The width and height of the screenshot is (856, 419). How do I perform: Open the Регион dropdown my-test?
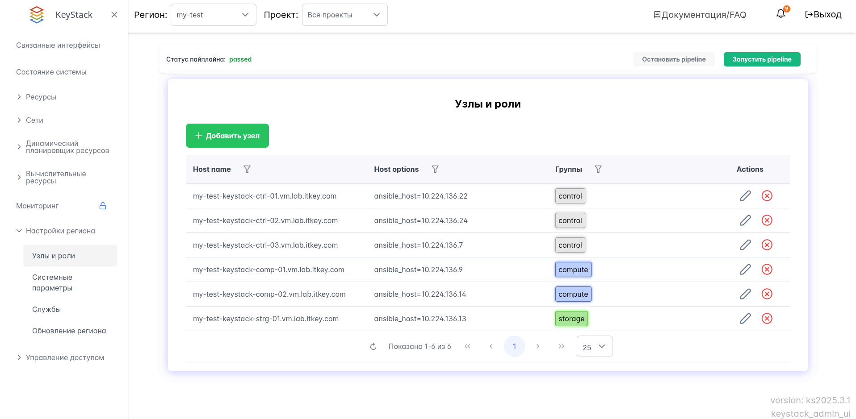213,15
